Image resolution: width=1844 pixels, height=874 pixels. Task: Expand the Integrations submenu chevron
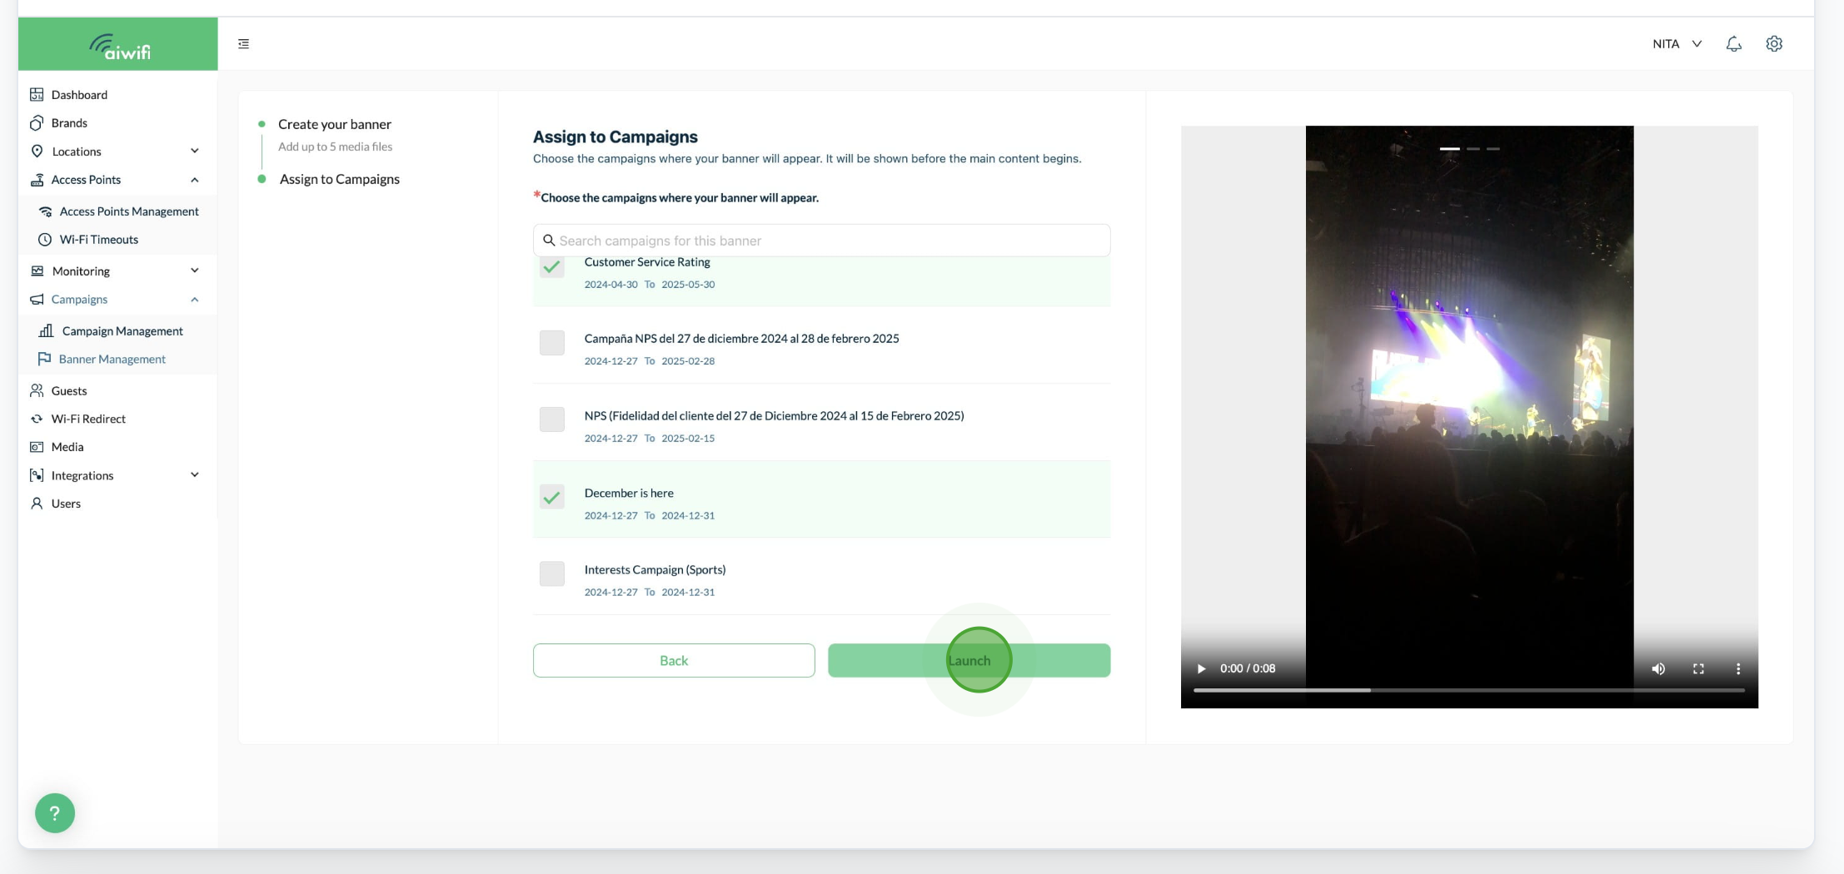(x=195, y=474)
